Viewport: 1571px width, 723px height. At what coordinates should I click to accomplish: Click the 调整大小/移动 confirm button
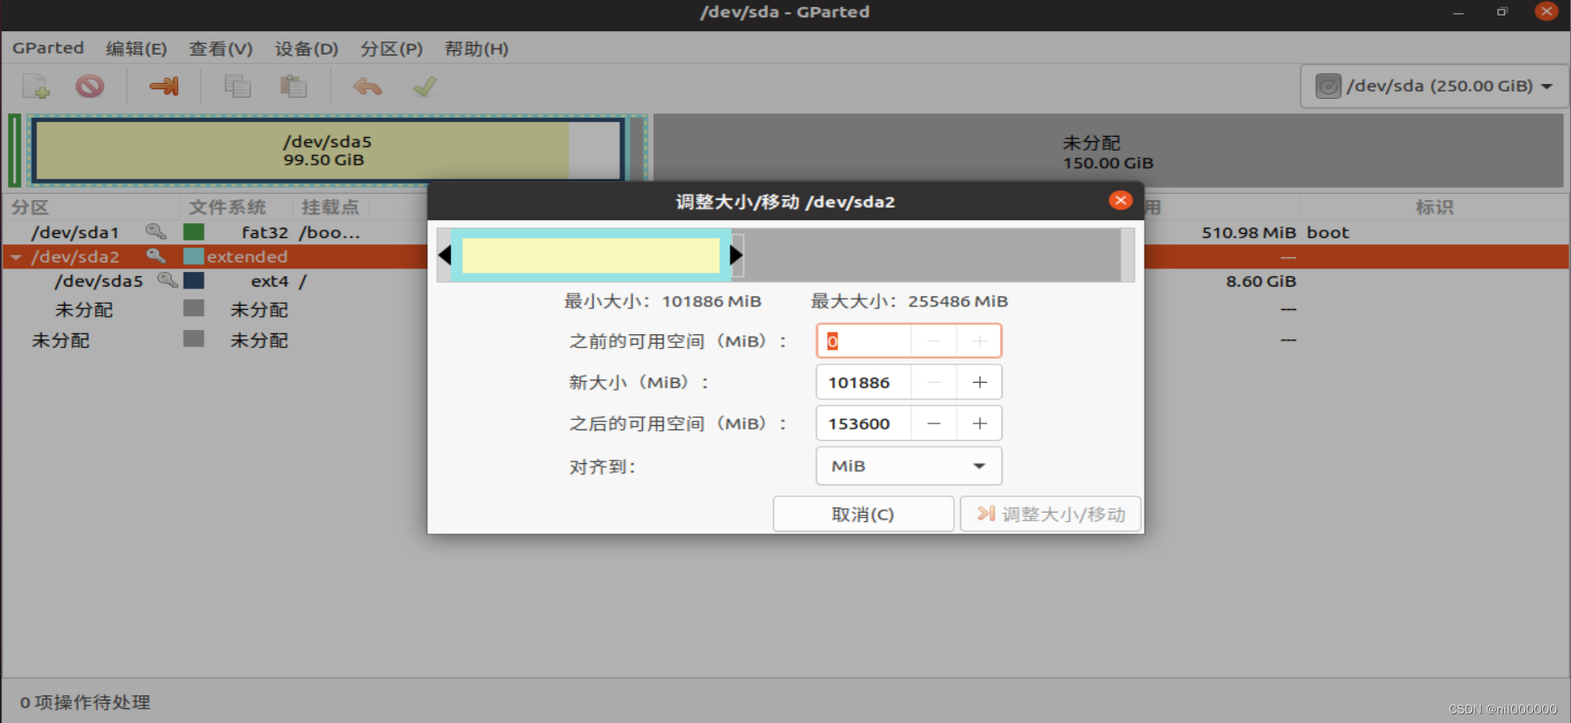tap(1050, 514)
